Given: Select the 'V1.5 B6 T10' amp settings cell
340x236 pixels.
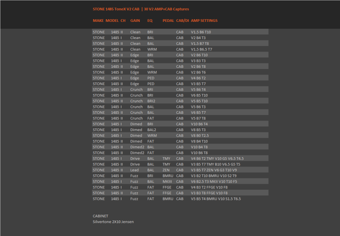Looking at the screenshot, I should point(201,32).
